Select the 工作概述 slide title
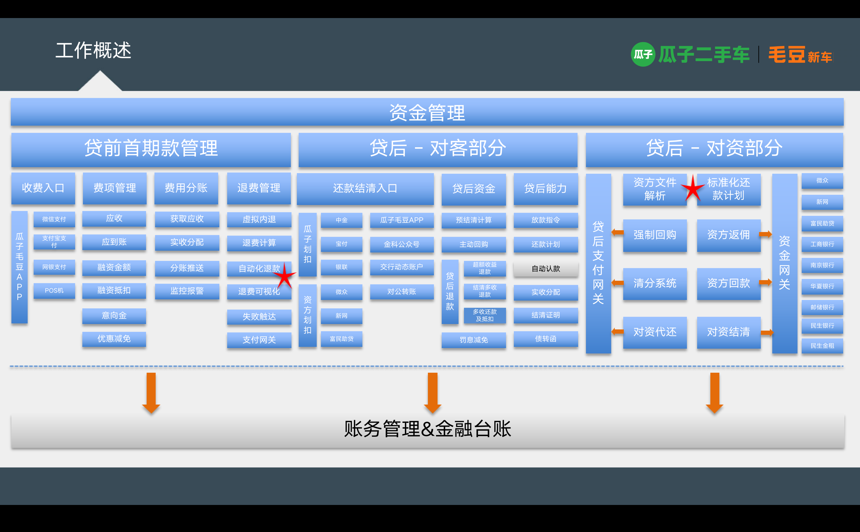 (93, 50)
